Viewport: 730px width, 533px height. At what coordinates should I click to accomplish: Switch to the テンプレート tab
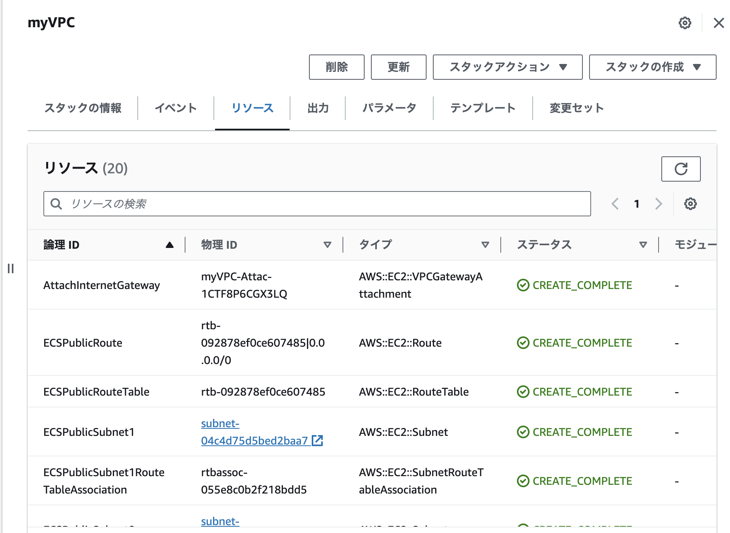click(483, 108)
